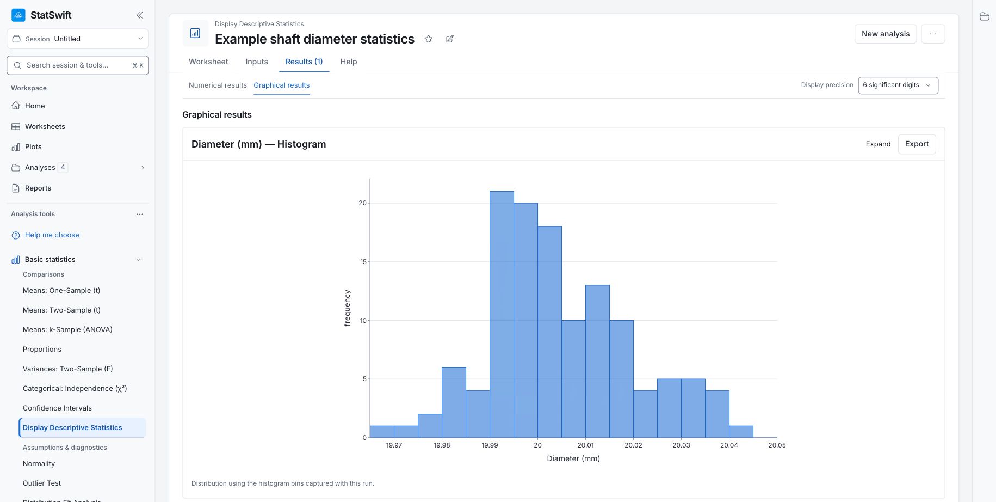Open the Help tab
This screenshot has height=502, width=996.
click(x=349, y=62)
